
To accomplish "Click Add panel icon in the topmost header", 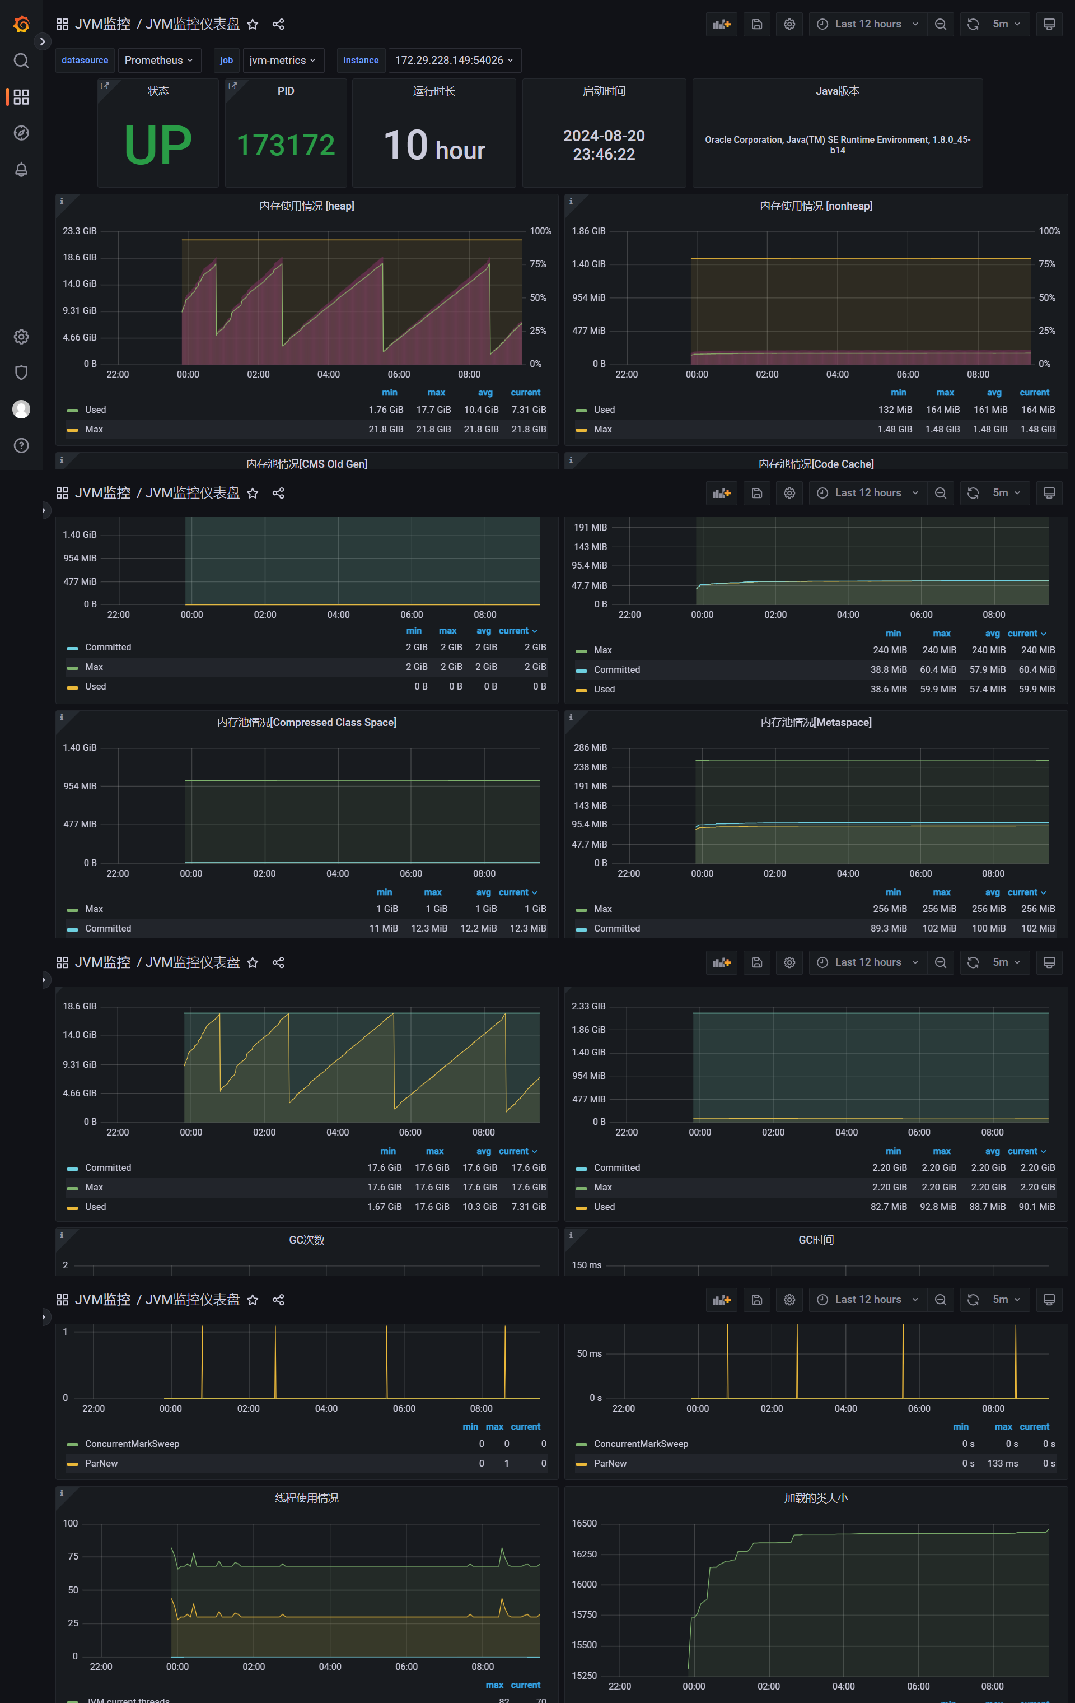I will pos(721,24).
